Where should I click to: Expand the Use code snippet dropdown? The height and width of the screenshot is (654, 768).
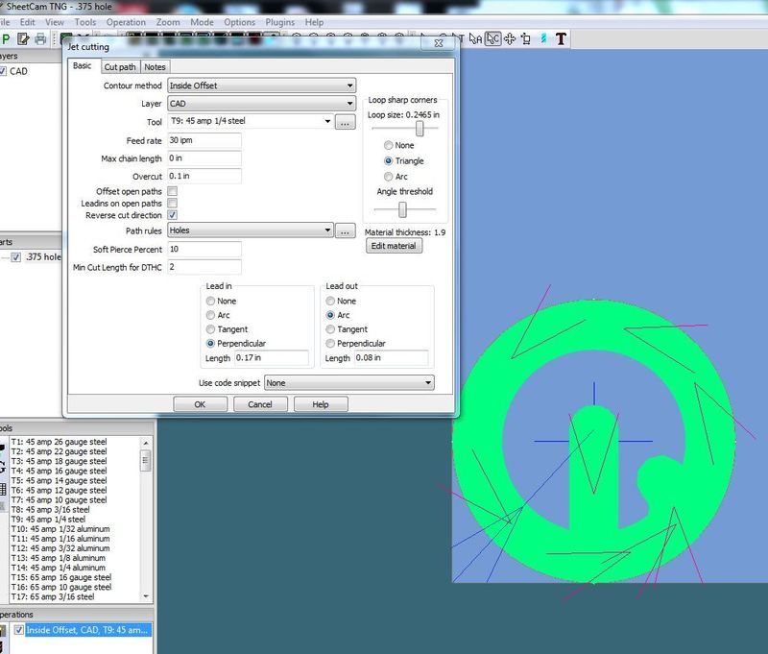click(348, 383)
